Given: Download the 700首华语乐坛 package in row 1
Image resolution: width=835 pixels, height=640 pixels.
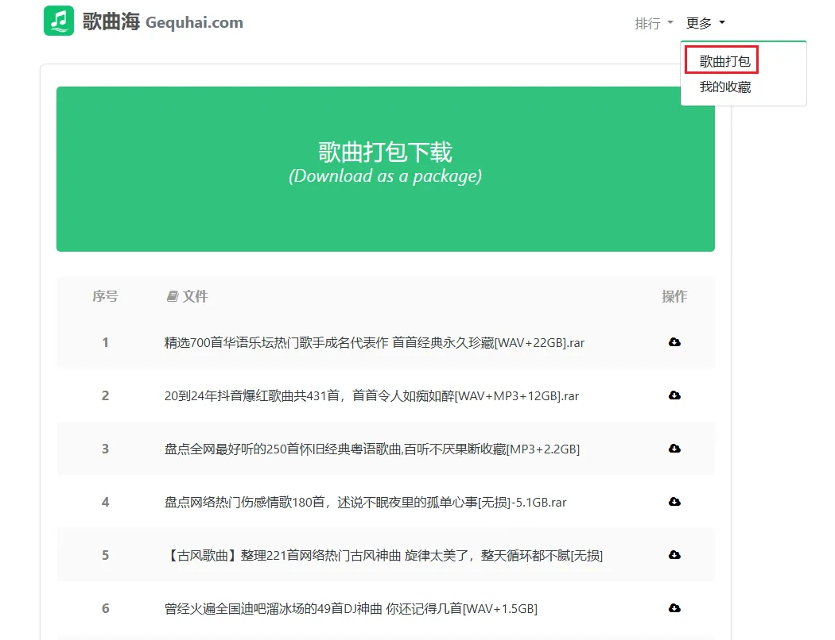Looking at the screenshot, I should [x=674, y=341].
